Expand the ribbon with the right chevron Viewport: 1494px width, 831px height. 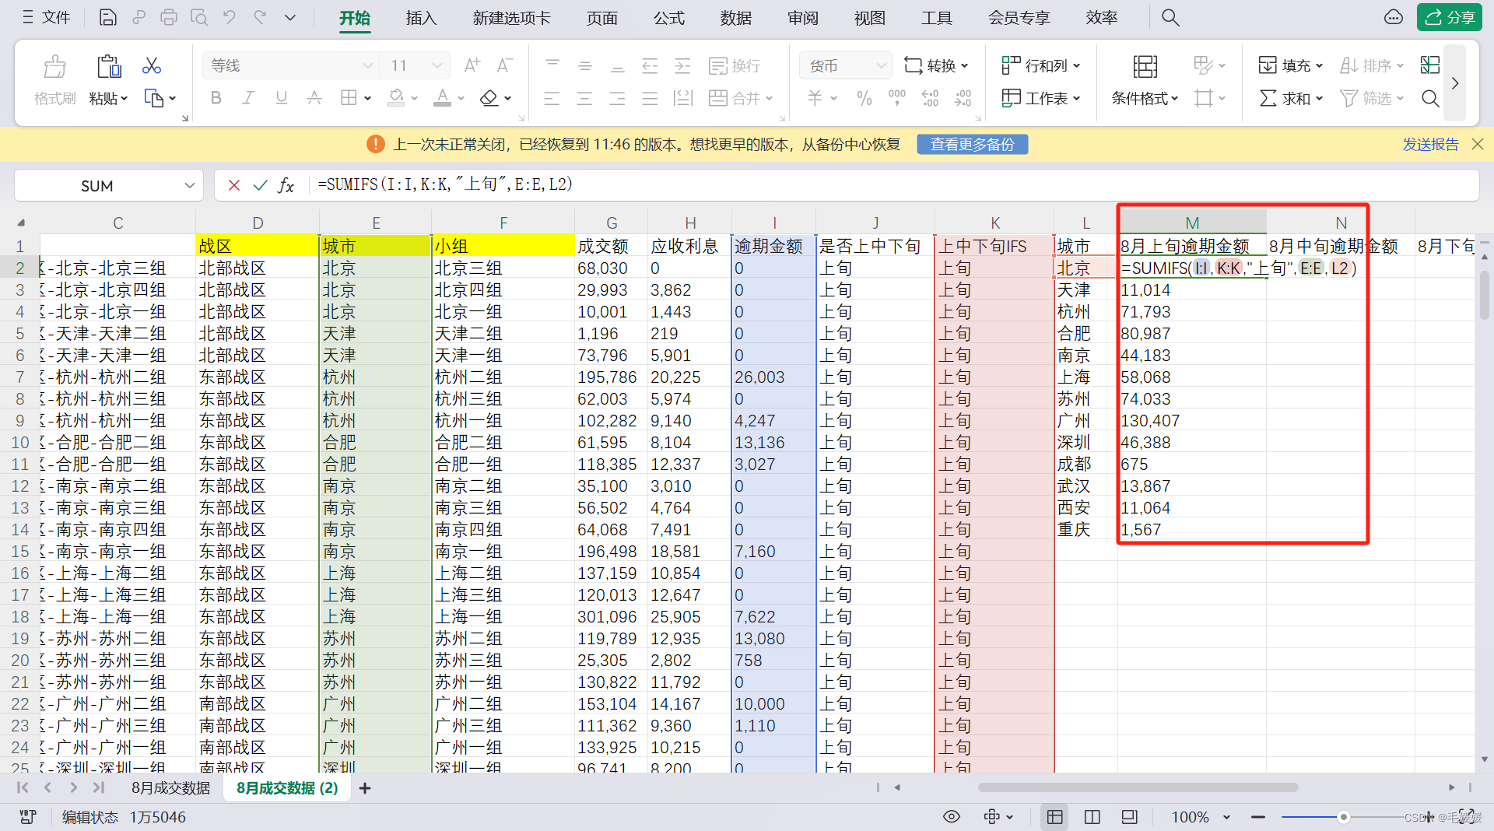point(1454,82)
